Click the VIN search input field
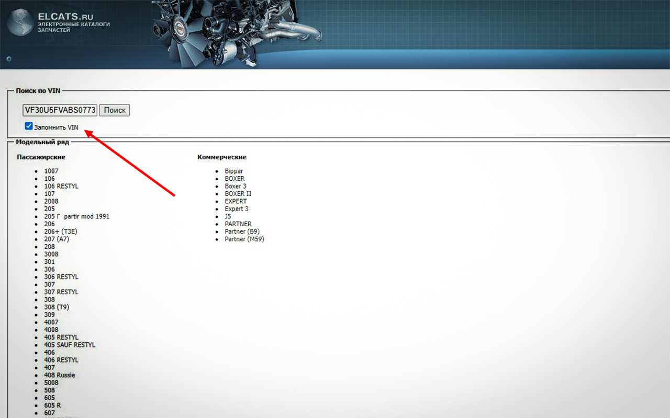This screenshot has height=418, width=670. (x=60, y=110)
